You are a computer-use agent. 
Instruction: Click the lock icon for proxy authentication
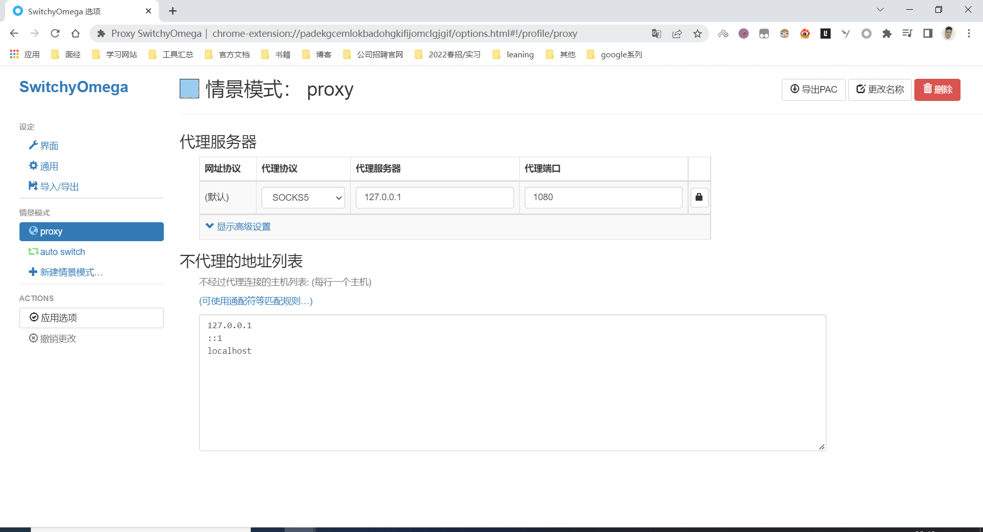point(699,197)
